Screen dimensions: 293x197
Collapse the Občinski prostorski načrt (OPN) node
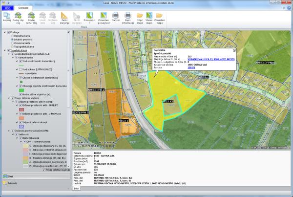(8, 131)
